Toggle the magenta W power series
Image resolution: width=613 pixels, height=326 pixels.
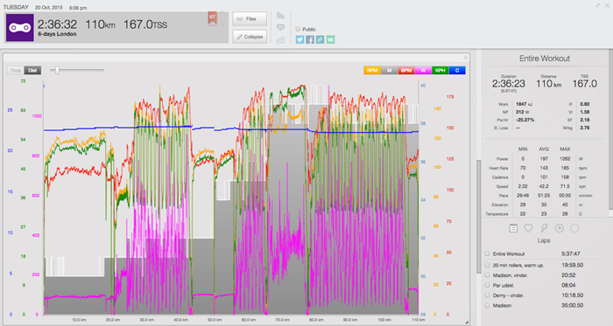423,70
